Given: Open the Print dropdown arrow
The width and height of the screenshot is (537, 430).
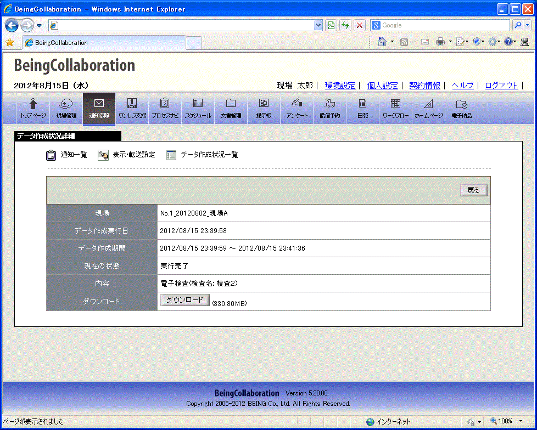Looking at the screenshot, I should pyautogui.click(x=450, y=42).
